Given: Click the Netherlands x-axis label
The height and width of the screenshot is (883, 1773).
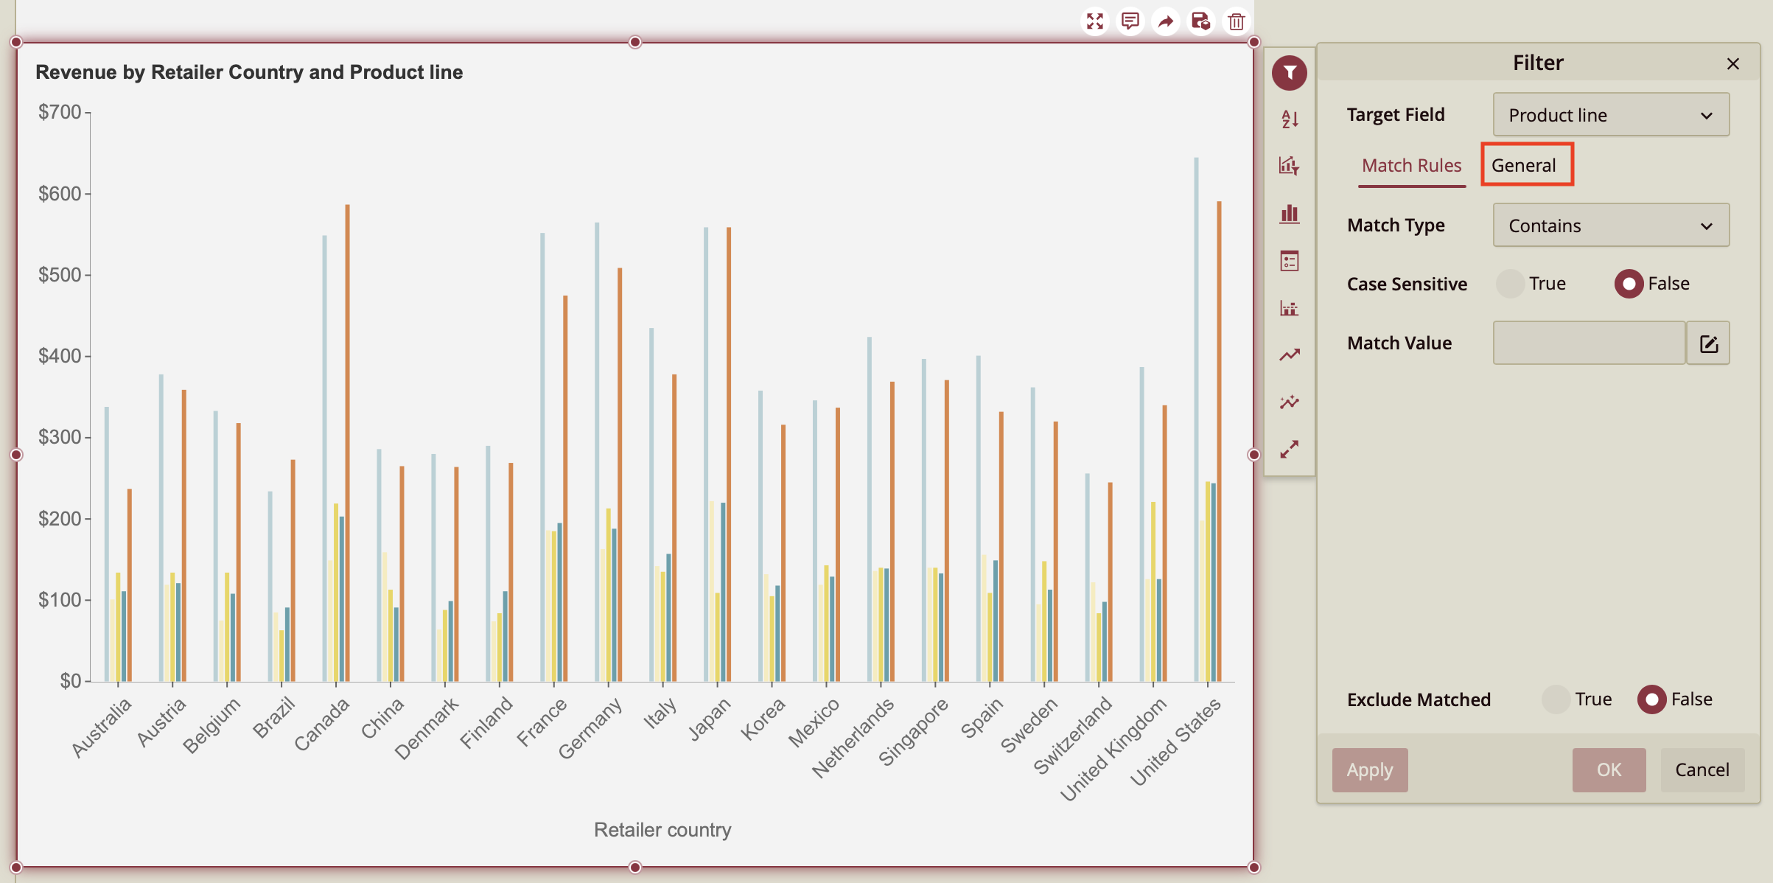Looking at the screenshot, I should pos(853,738).
